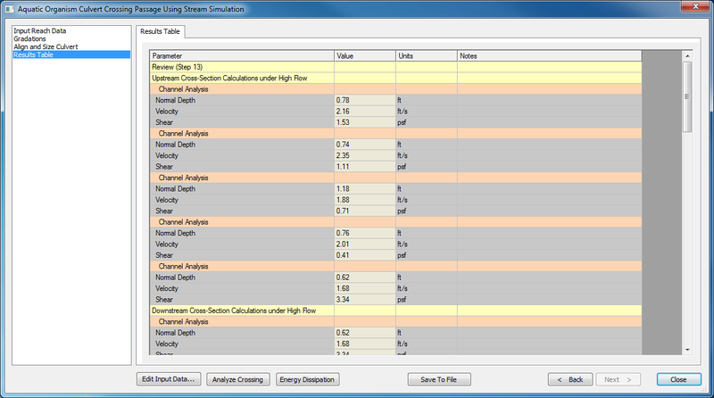Click Shear label in the 1.53 row
This screenshot has width=714, height=398.
(x=164, y=122)
